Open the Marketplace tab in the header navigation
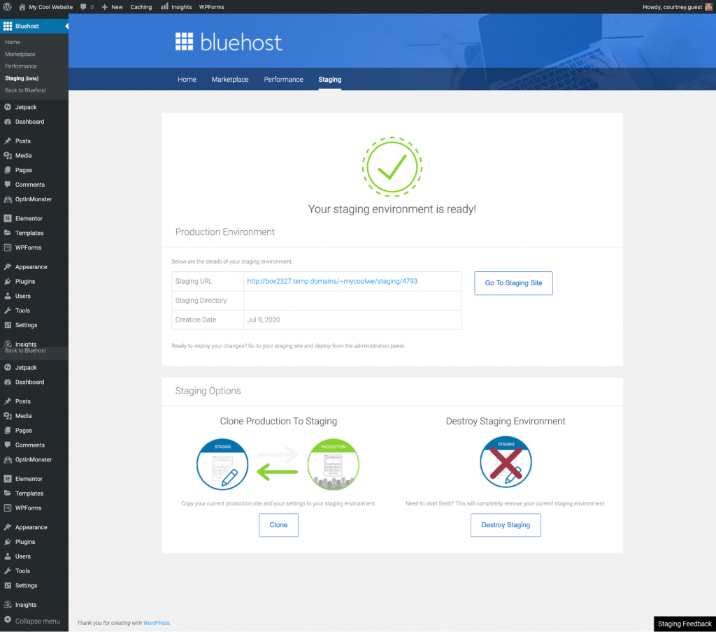 [230, 80]
